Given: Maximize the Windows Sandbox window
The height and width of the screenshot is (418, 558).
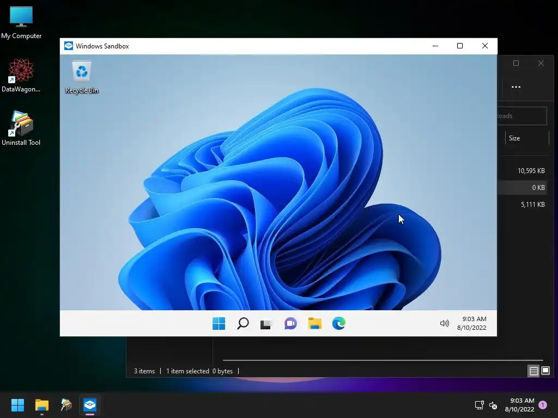Looking at the screenshot, I should pyautogui.click(x=460, y=46).
